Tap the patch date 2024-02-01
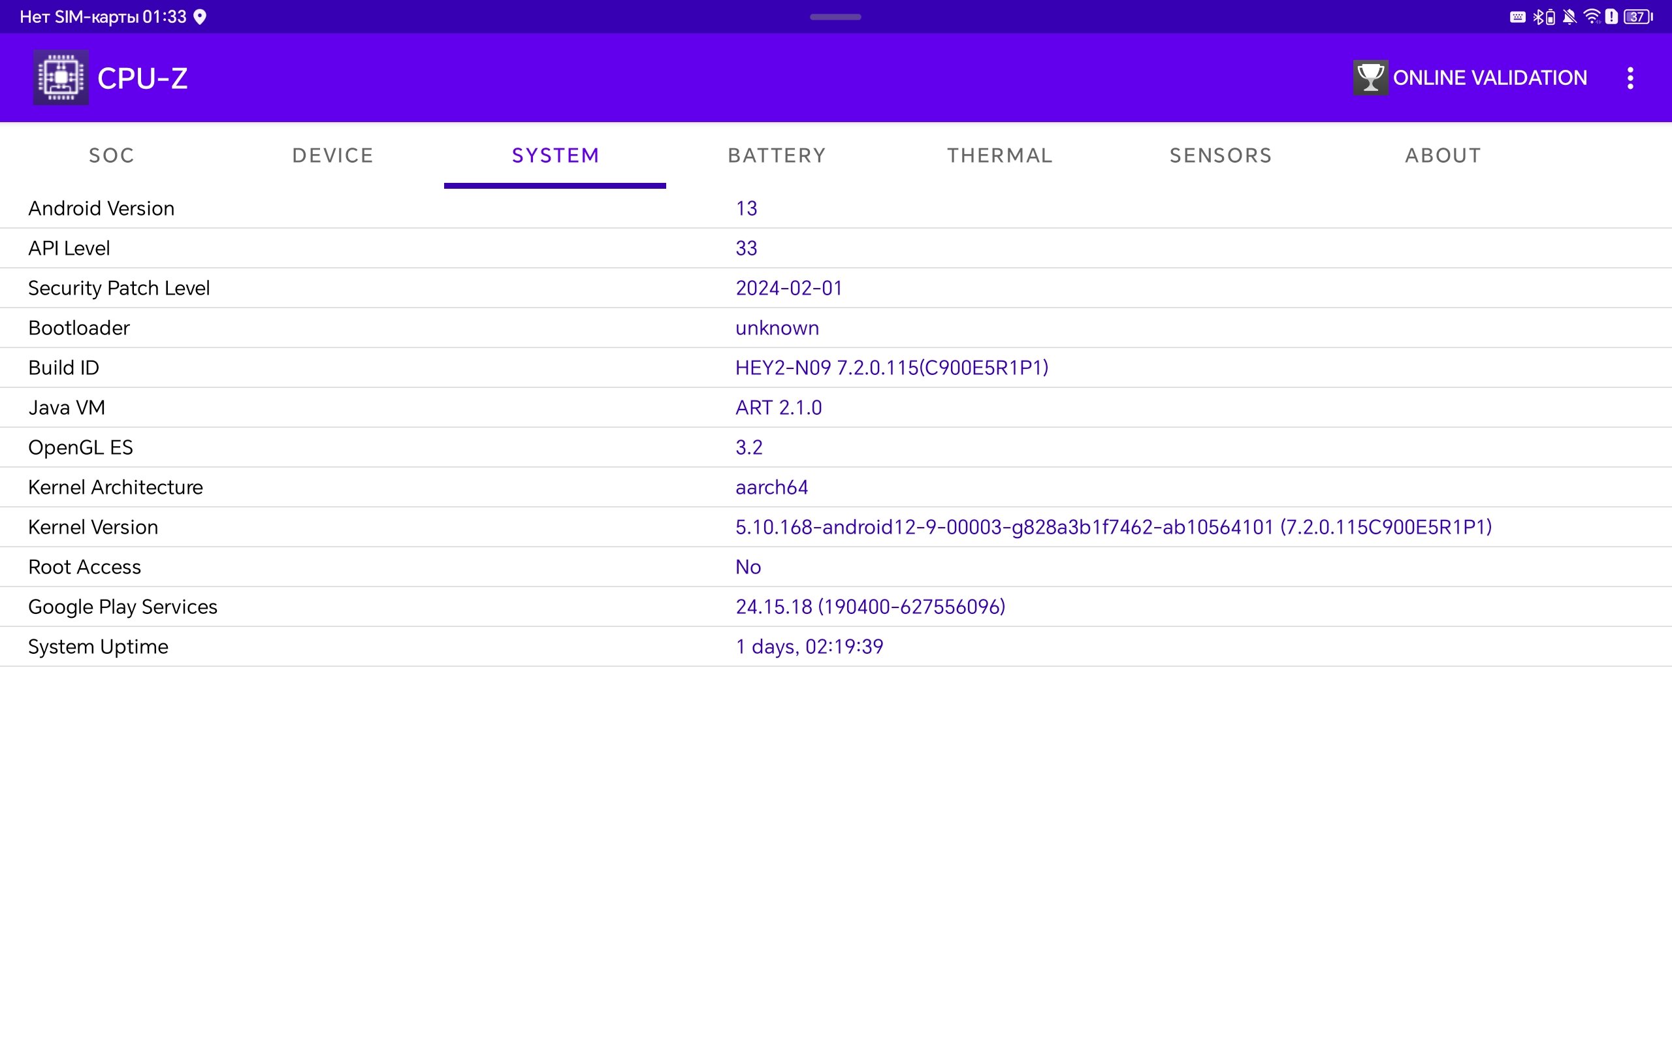1672x1045 pixels. pos(789,288)
